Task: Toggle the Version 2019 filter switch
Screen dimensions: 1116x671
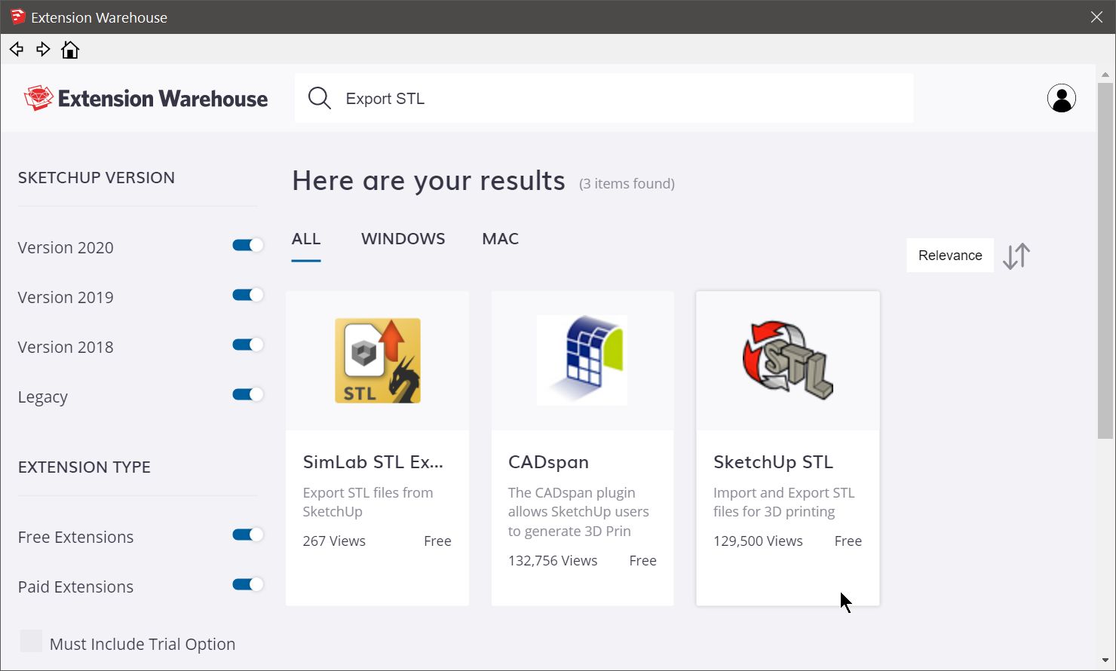Action: (x=247, y=295)
